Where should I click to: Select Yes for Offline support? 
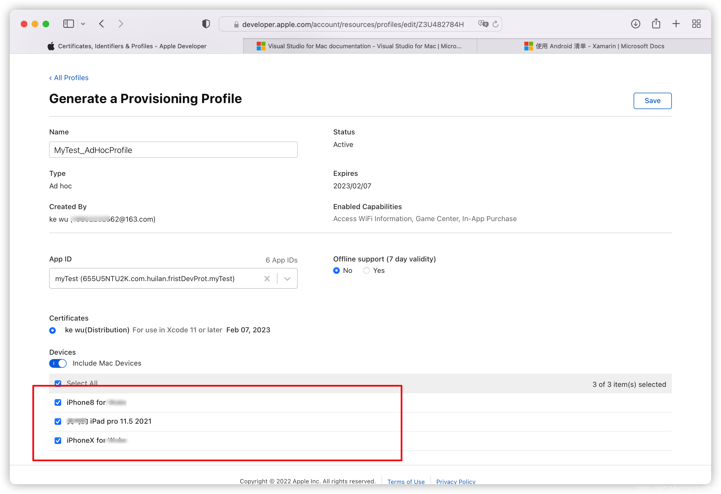click(367, 271)
